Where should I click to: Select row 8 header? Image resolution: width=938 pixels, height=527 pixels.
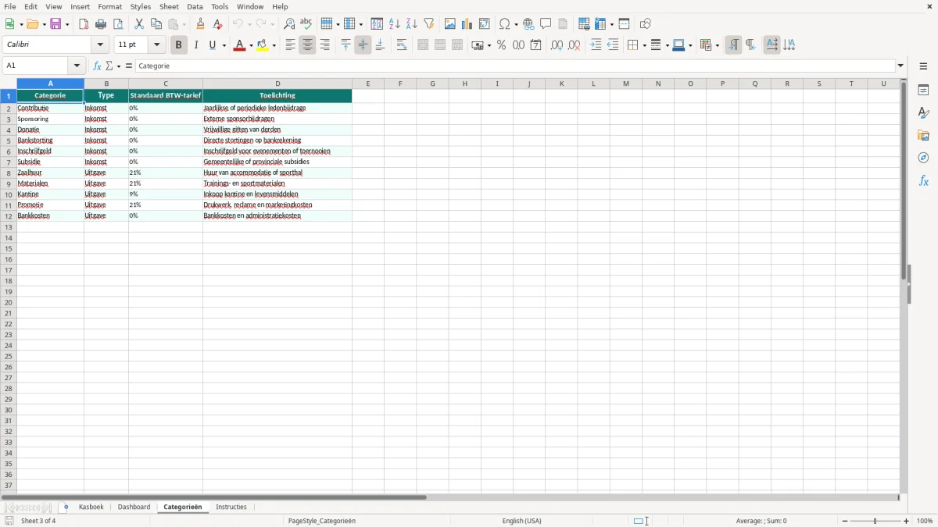pos(8,173)
